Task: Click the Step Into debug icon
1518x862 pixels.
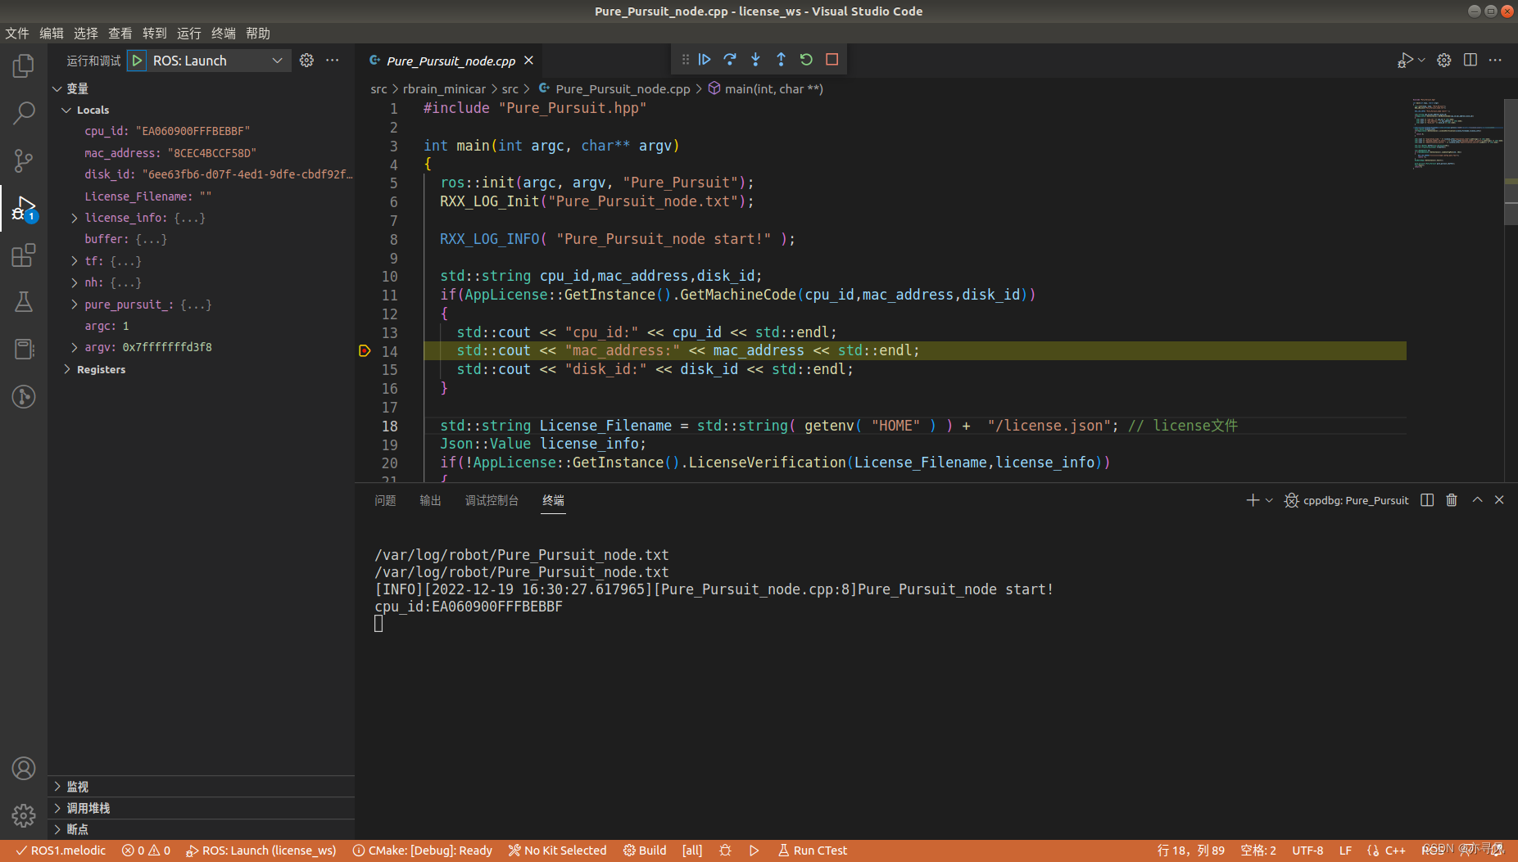Action: 755,59
